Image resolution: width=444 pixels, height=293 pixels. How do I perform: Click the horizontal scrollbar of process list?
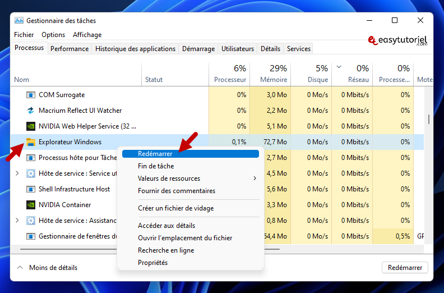tap(150, 249)
